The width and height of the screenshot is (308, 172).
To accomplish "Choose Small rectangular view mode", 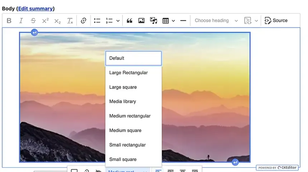I will (133, 145).
